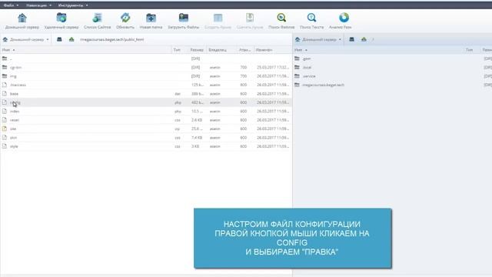Open the Файл menu
Viewport: 492px width, 277px height.
11,5
